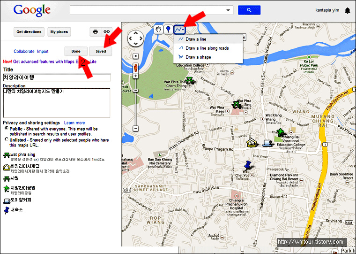Open the Learn more link

pos(74,123)
